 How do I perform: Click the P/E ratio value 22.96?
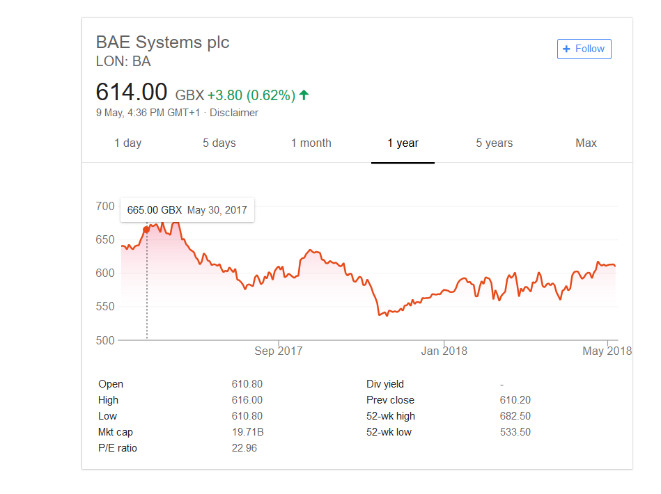[244, 448]
